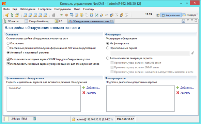Check accept node if SNMP агент

click(x=112, y=67)
